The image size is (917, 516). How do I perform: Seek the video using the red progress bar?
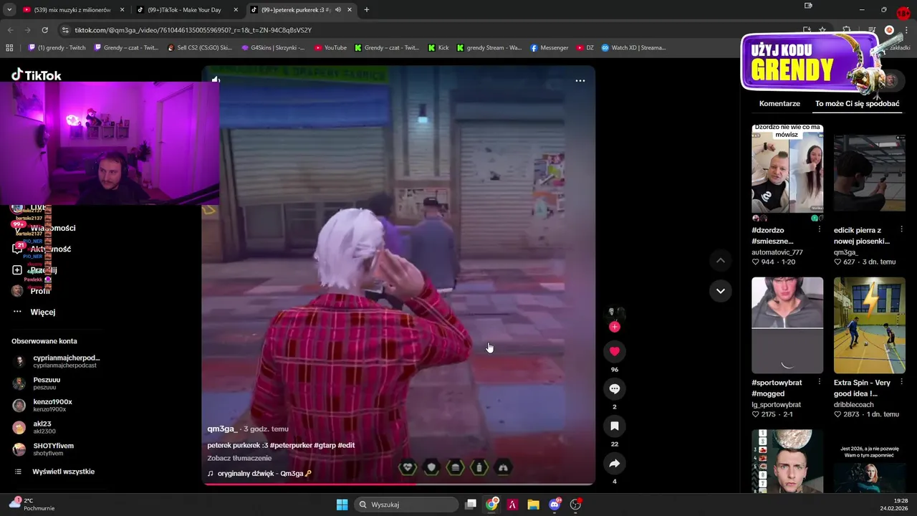pyautogui.click(x=398, y=484)
